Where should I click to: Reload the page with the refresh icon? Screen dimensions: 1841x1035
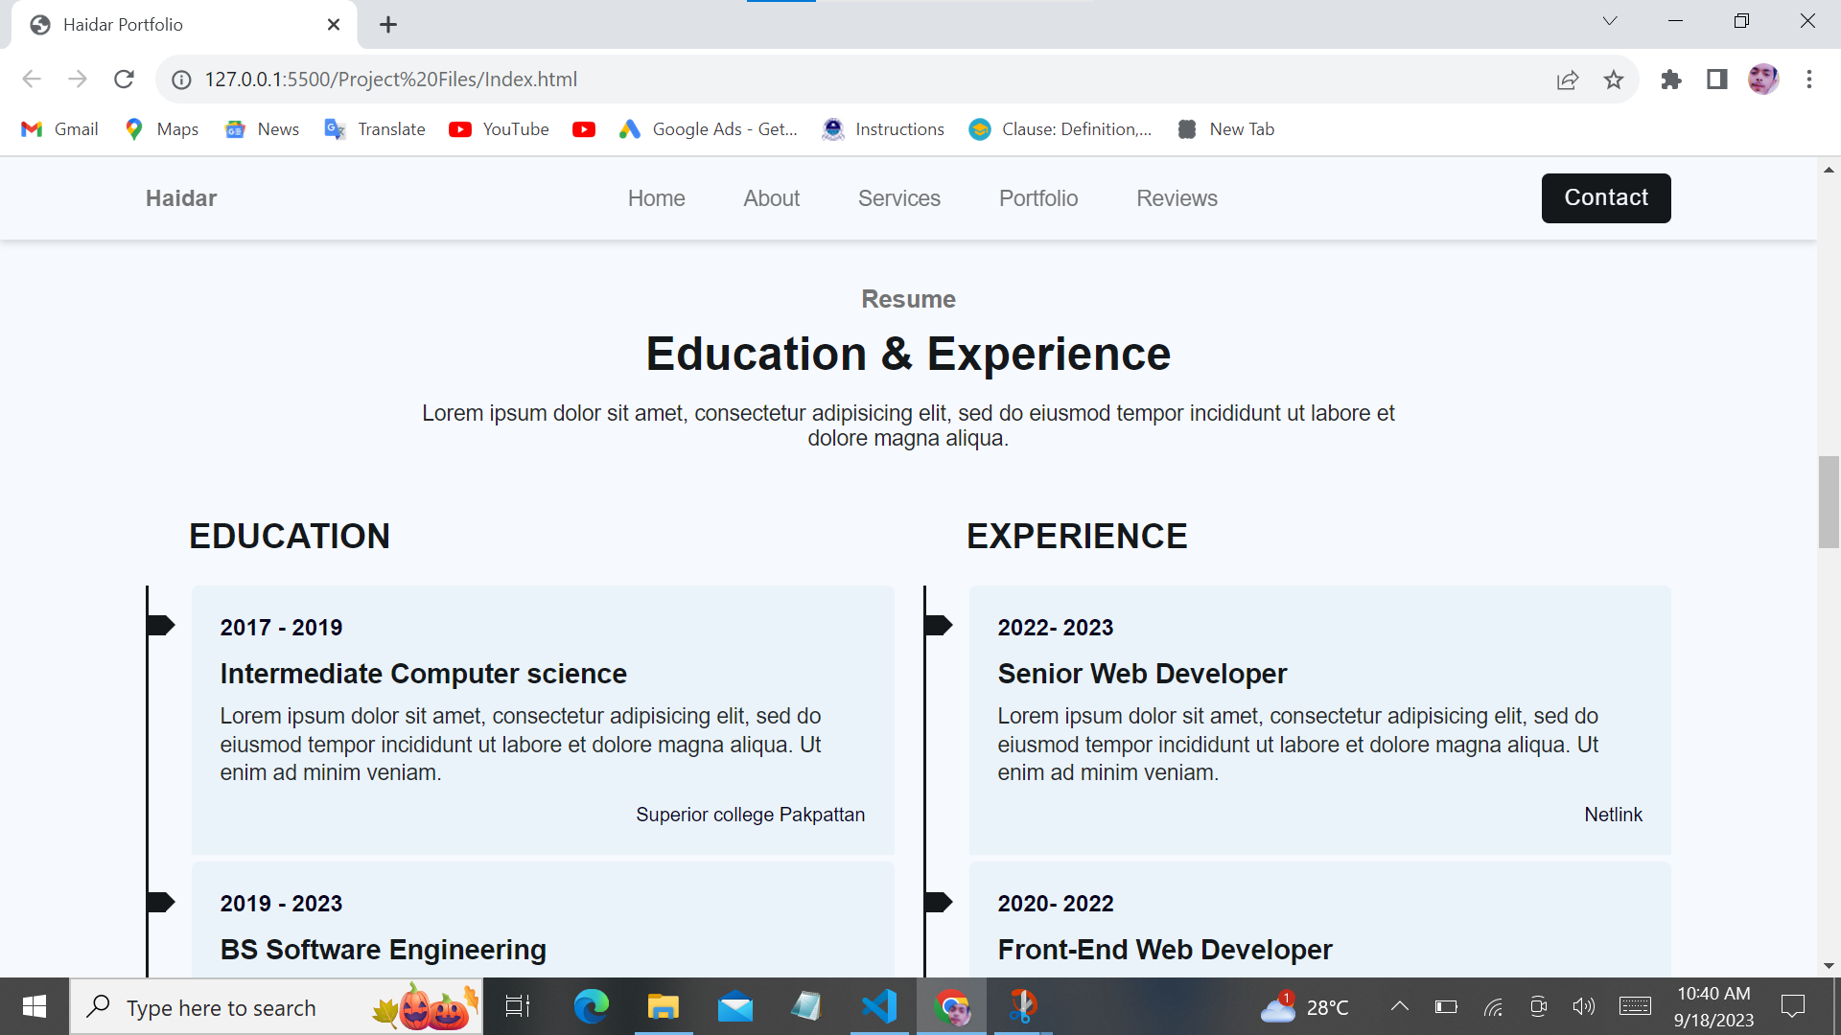pos(124,80)
